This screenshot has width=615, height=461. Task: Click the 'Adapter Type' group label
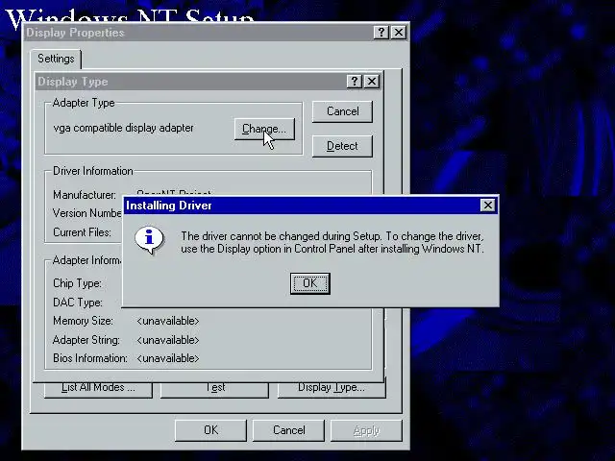click(x=84, y=103)
